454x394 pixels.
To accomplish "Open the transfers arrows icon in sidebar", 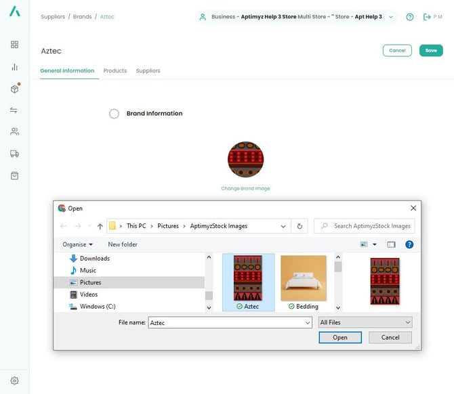I will pyautogui.click(x=14, y=110).
